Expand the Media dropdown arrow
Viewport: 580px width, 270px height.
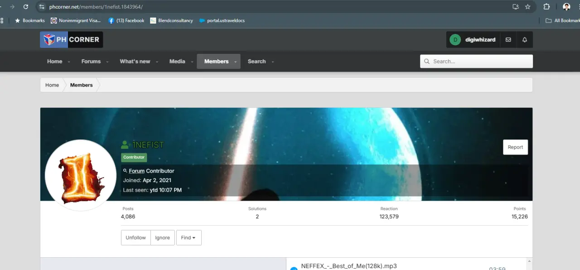pos(191,62)
